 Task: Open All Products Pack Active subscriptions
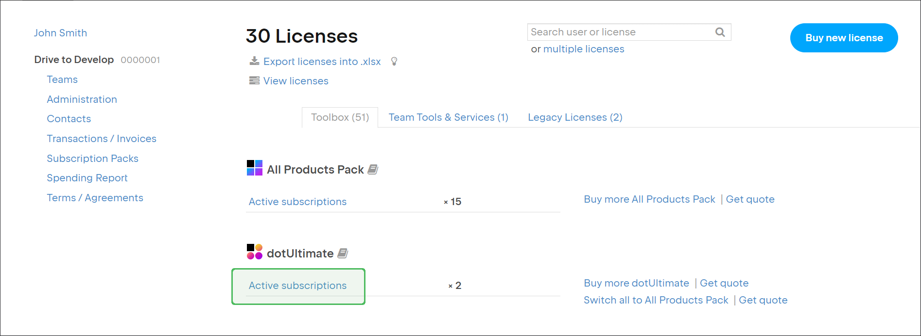[x=297, y=202]
